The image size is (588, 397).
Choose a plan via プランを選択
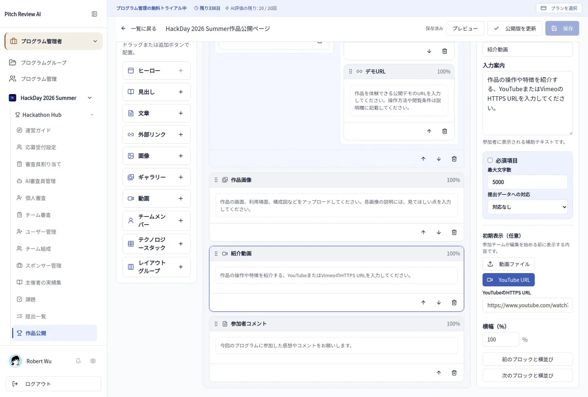tap(559, 8)
